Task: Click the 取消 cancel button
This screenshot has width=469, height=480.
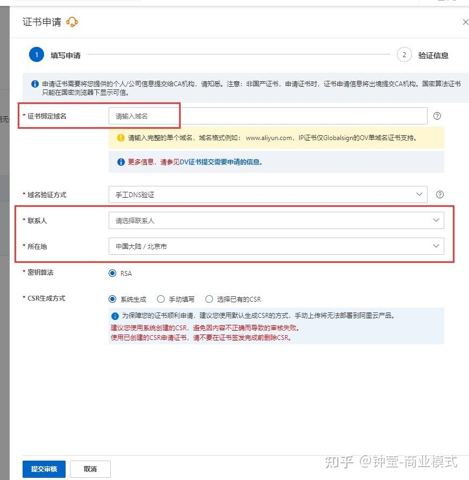Action: click(90, 469)
